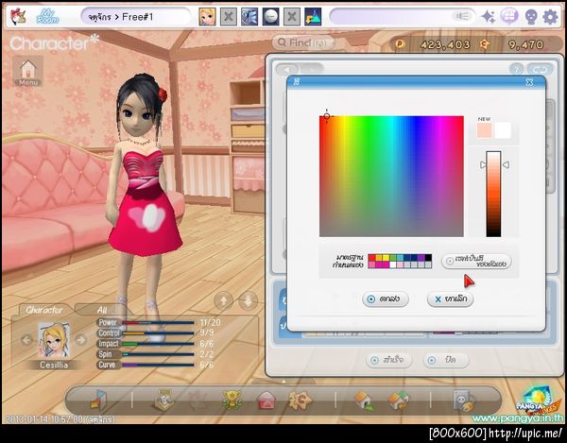This screenshot has width=567, height=443.
Task: Open the gold trophy icon in the dock
Action: coord(232,400)
